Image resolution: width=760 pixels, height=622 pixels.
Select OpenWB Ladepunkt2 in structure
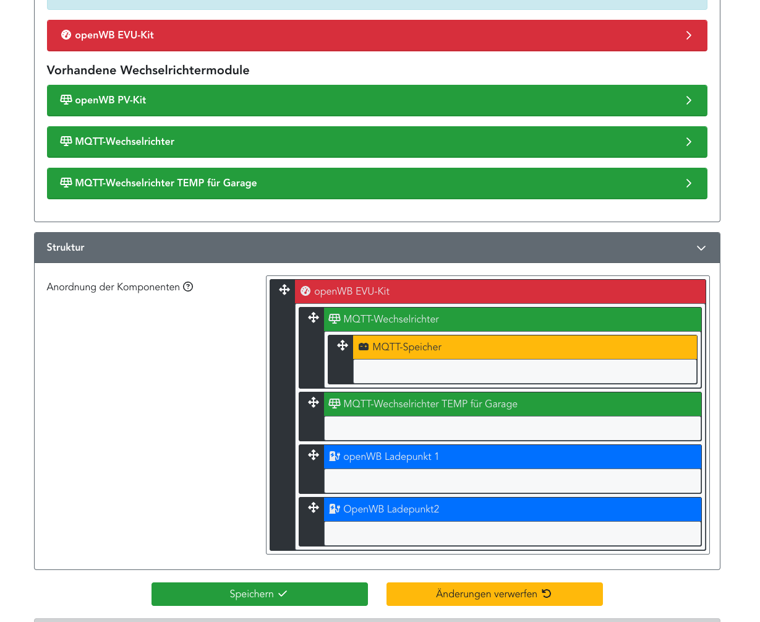click(x=513, y=509)
